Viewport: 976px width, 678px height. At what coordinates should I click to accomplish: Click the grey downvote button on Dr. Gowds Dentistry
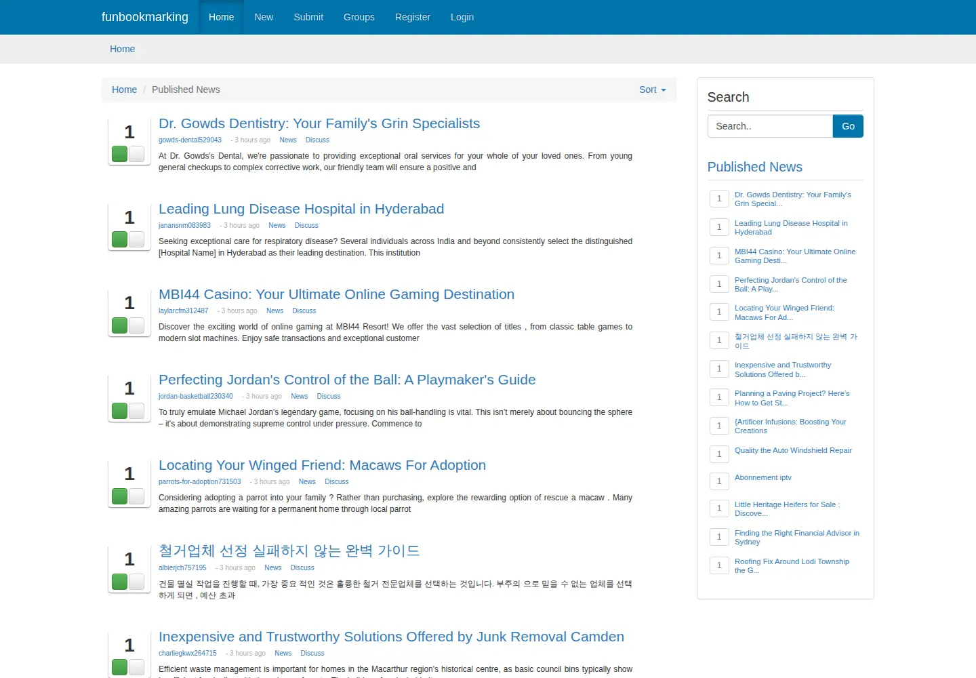click(136, 154)
